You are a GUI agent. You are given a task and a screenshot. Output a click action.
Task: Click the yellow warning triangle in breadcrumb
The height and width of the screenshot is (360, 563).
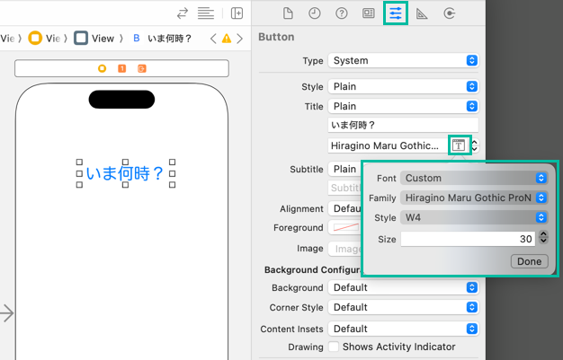coord(227,39)
